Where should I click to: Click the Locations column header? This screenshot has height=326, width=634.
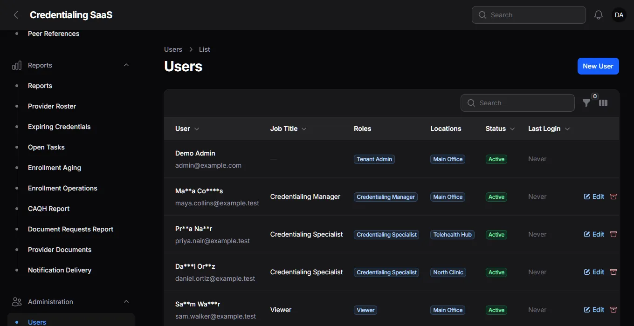(x=446, y=129)
